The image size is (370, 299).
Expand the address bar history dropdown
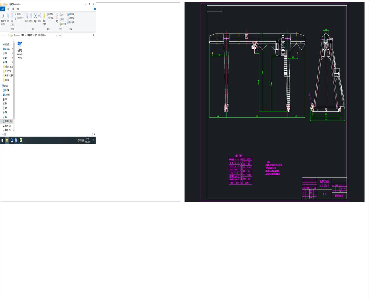[x=57, y=35]
